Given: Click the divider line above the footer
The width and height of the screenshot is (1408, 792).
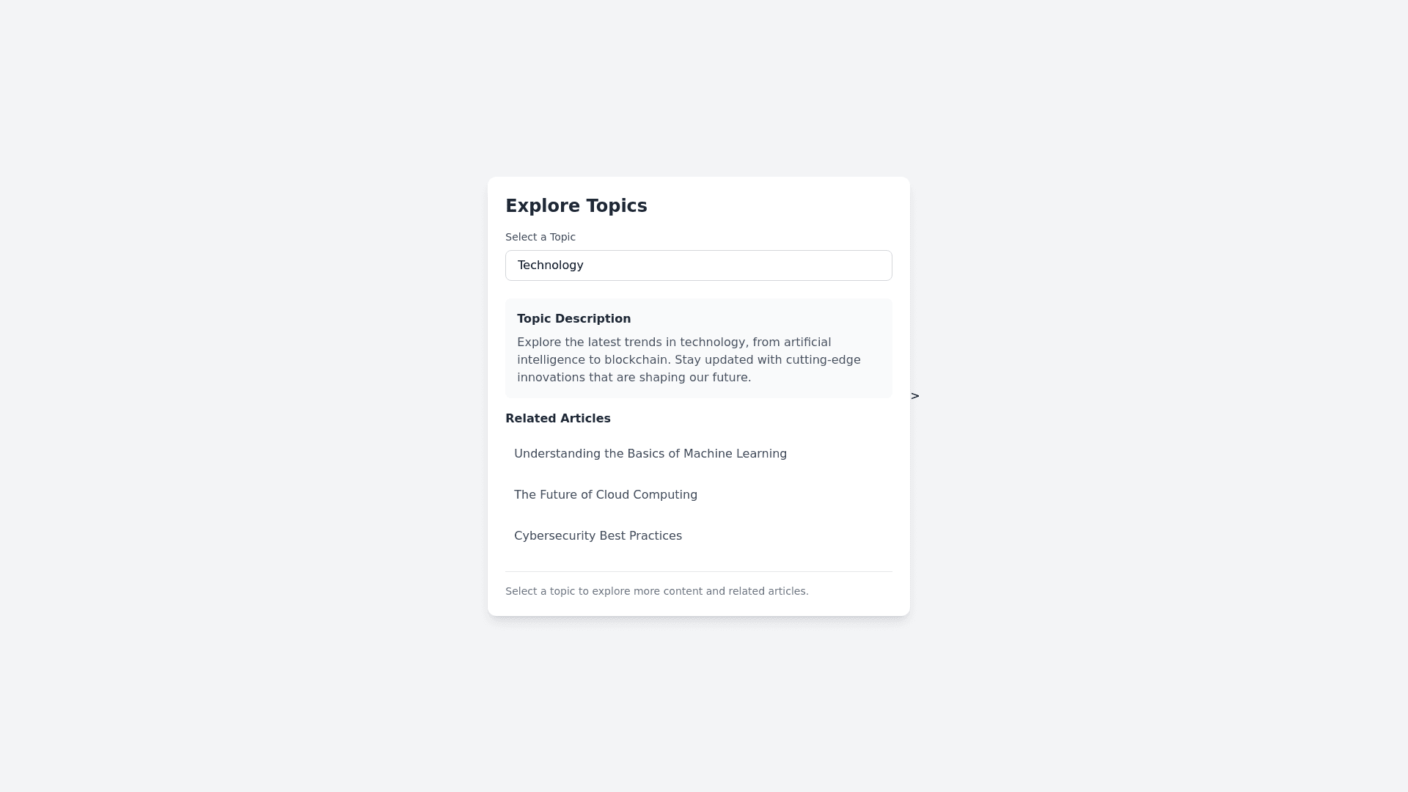Looking at the screenshot, I should [698, 571].
